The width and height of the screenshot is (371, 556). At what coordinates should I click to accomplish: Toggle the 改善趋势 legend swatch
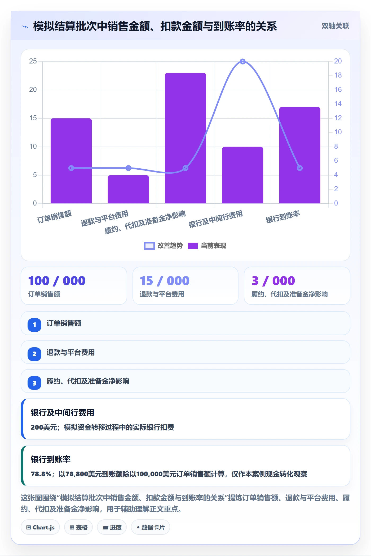coord(149,246)
